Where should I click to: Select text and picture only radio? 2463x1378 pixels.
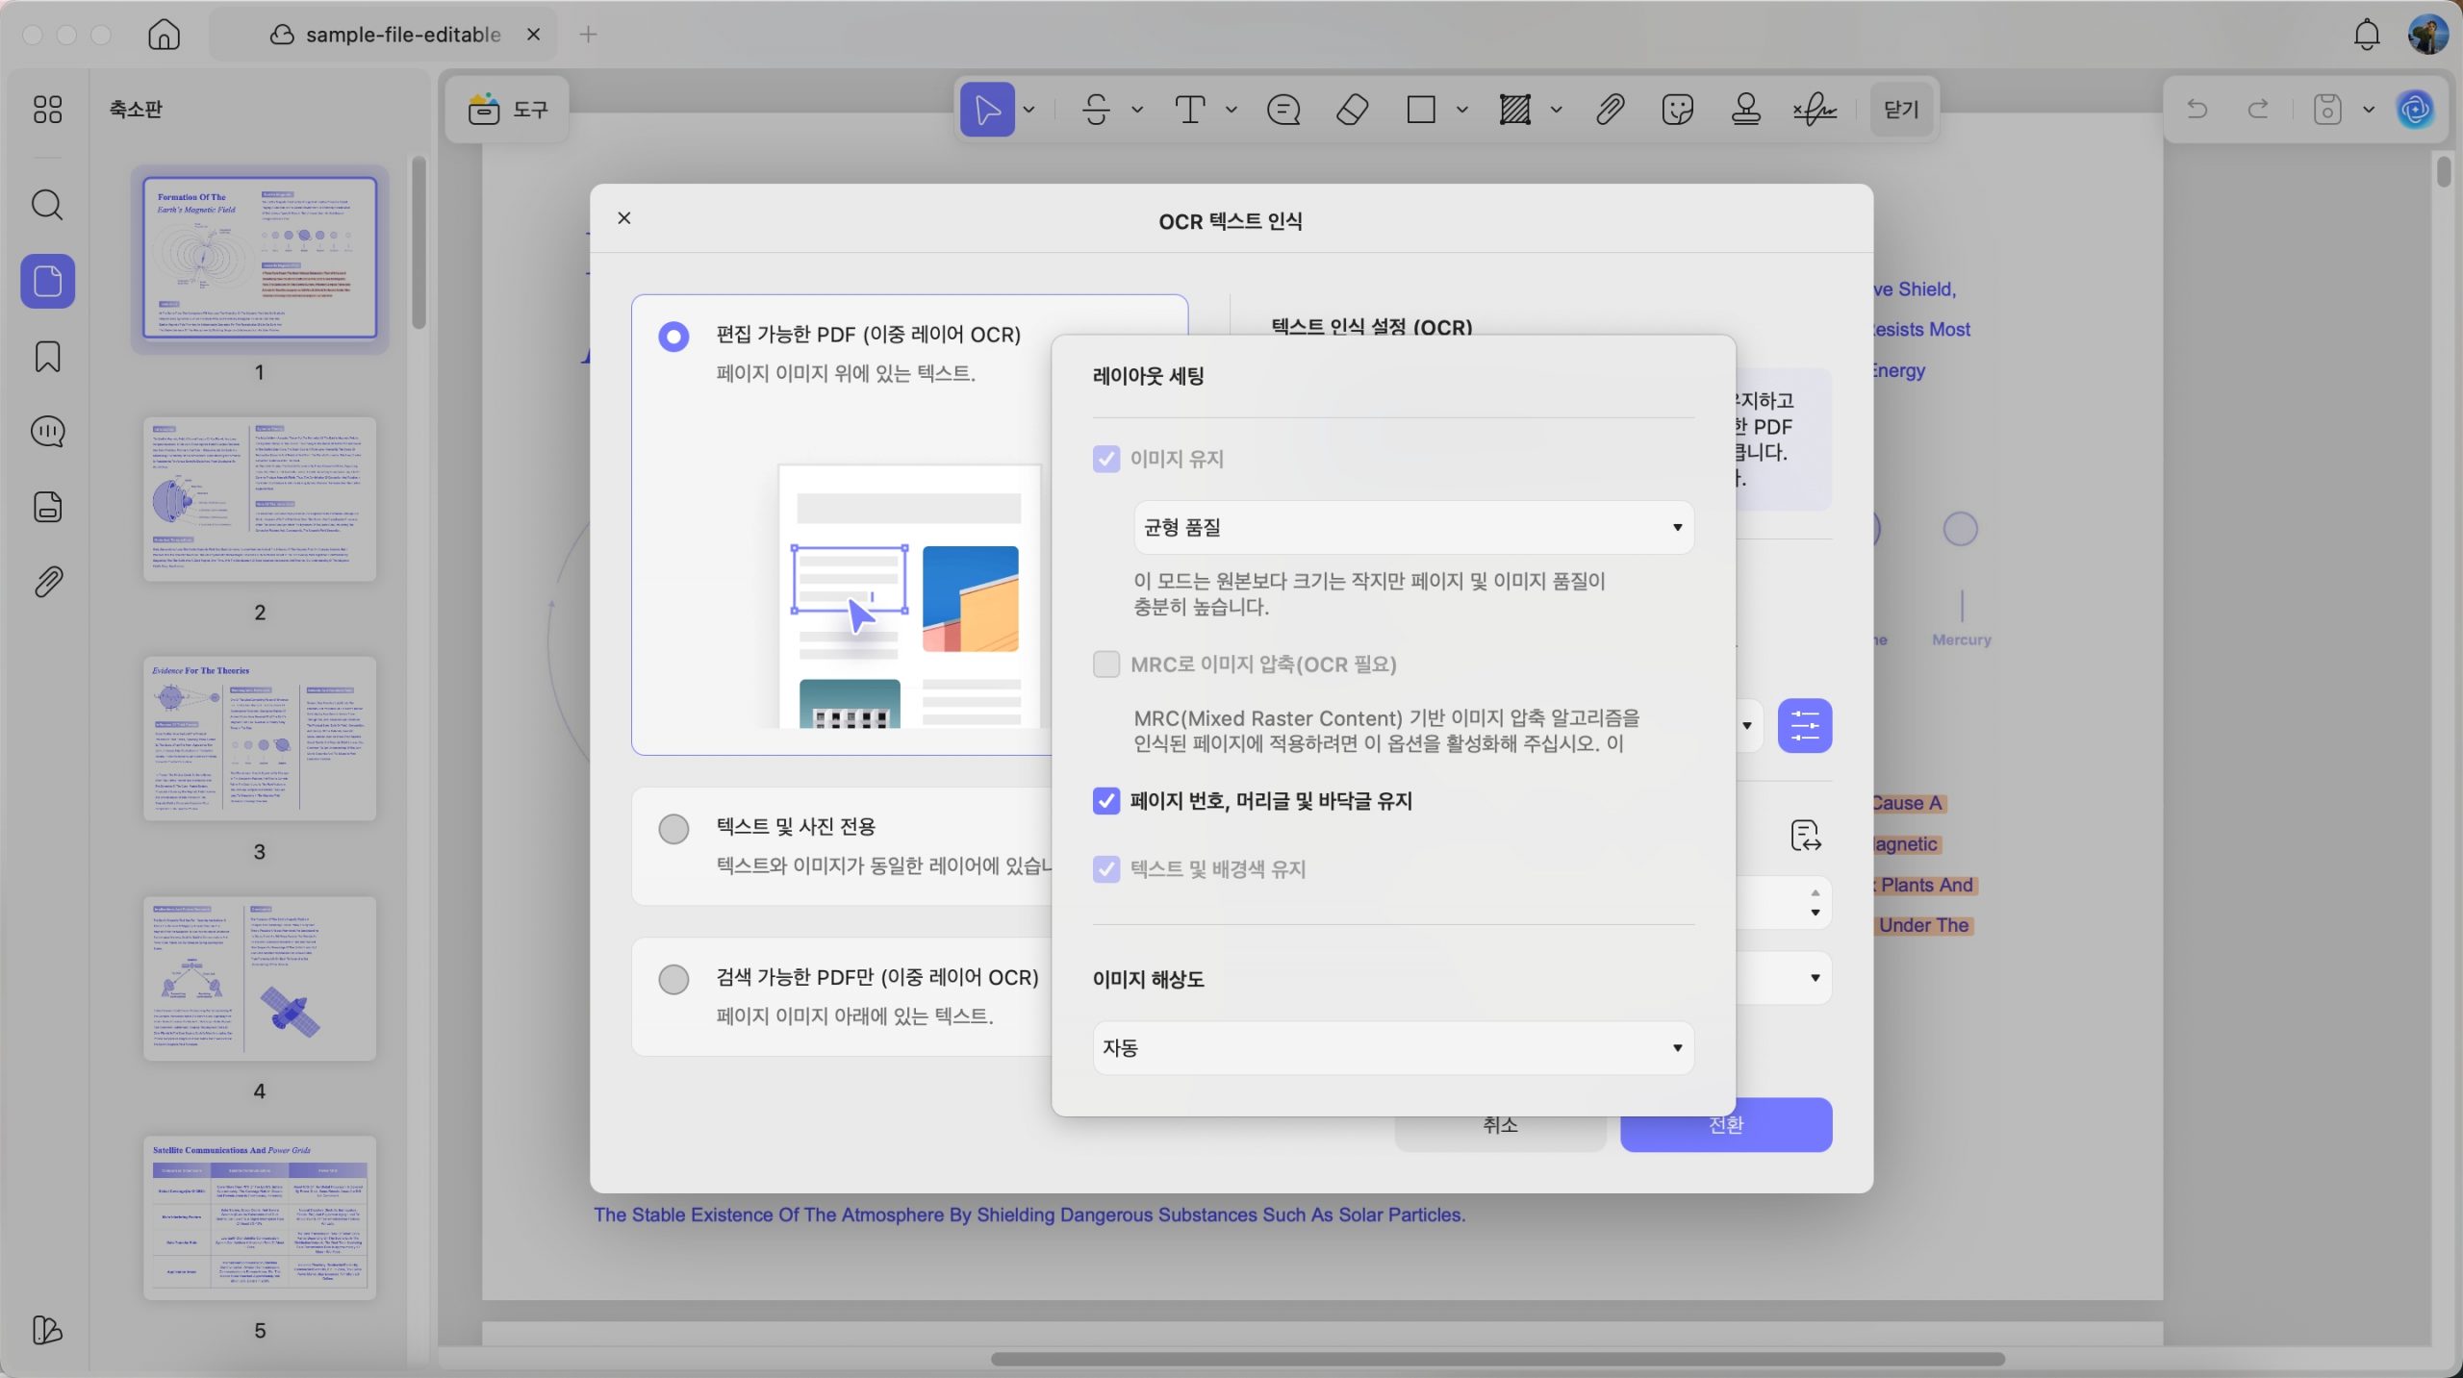(673, 828)
